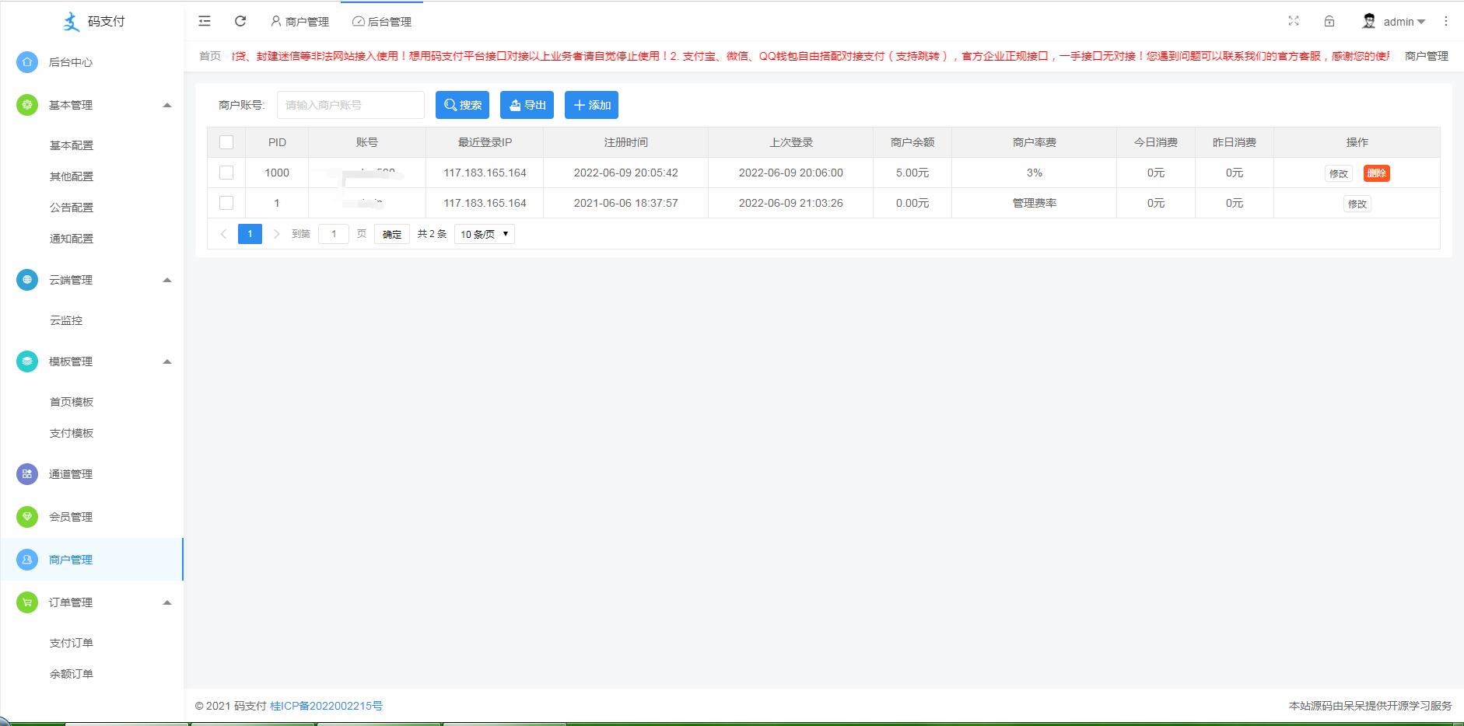This screenshot has height=726, width=1464.
Task: Open the vertical three-dot more menu
Action: pyautogui.click(x=1446, y=21)
